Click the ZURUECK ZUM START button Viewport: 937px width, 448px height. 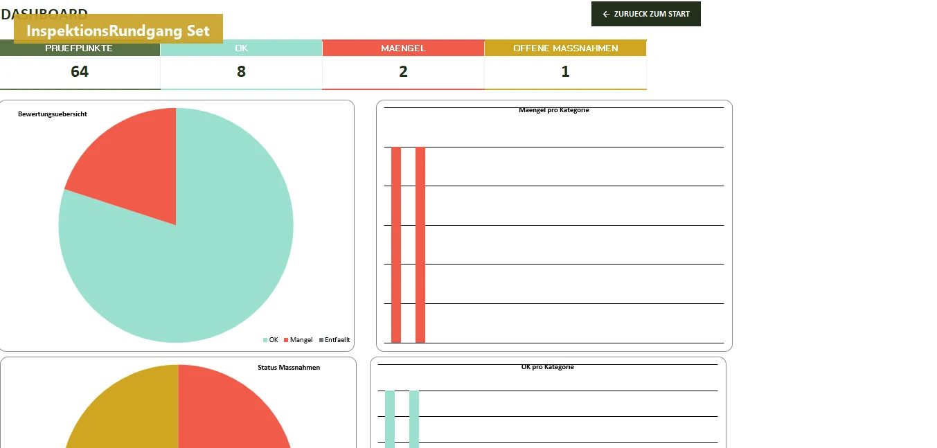[x=645, y=14]
